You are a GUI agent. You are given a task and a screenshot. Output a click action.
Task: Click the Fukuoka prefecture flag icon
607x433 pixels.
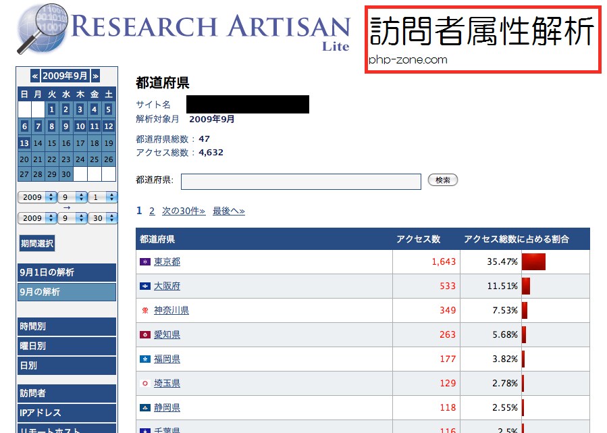[145, 359]
